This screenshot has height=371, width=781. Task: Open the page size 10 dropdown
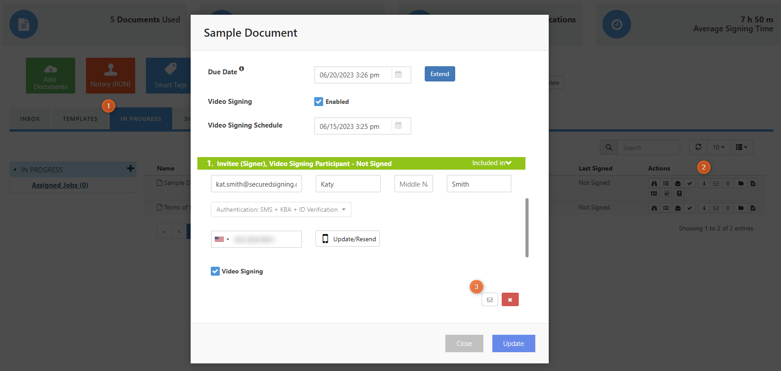pos(718,147)
